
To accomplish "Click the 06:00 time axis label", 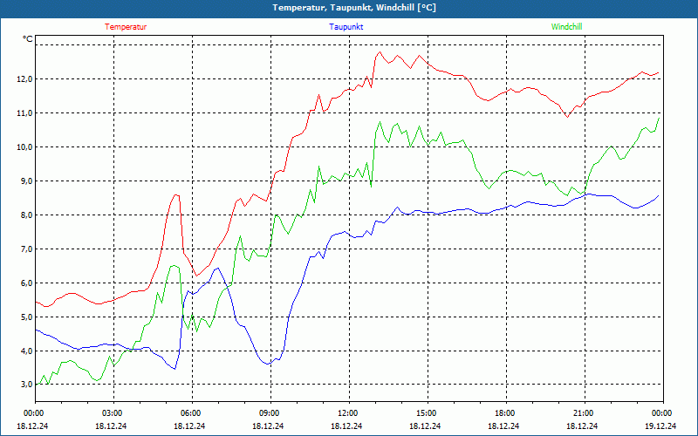I will pos(192,413).
